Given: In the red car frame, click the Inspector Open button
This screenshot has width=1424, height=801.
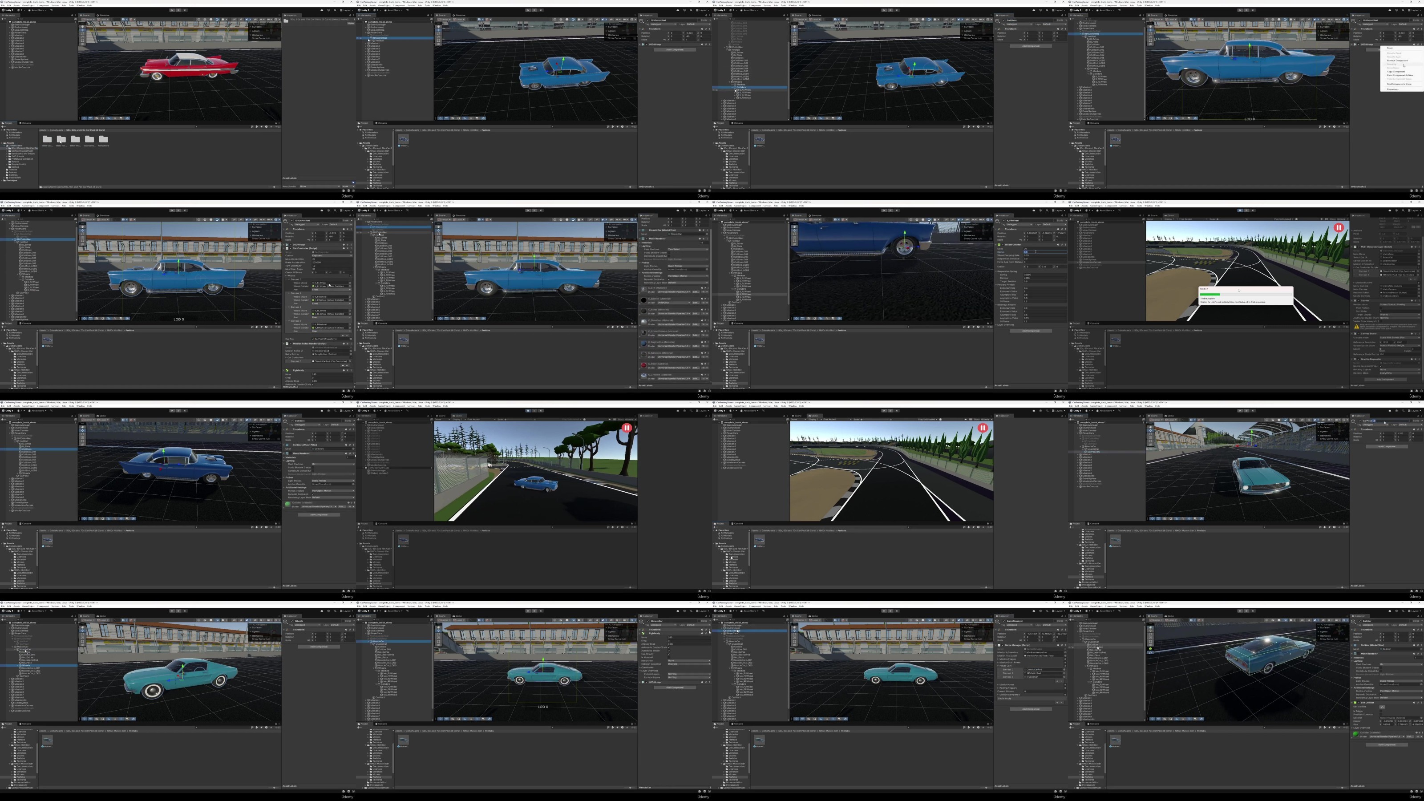Looking at the screenshot, I should 352,23.
